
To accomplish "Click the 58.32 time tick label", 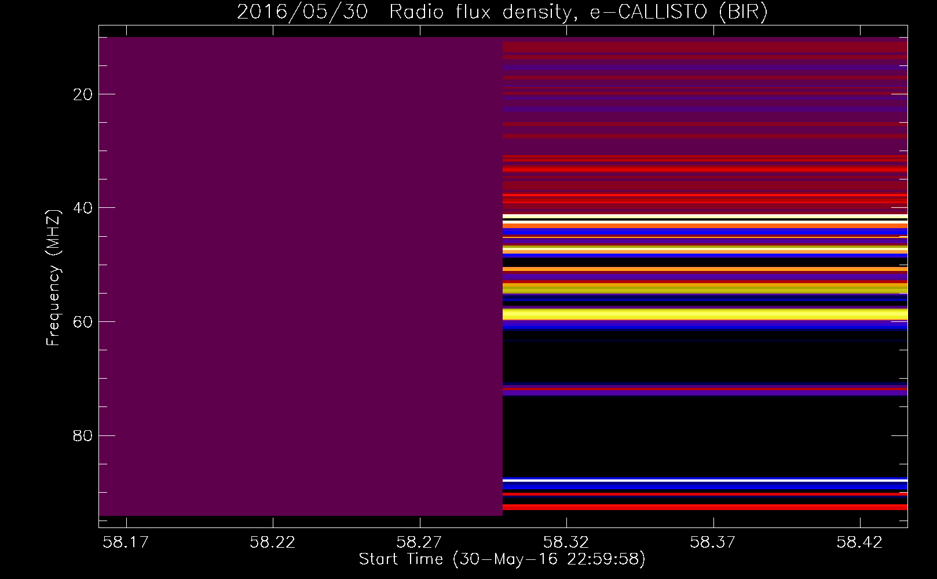I will click(x=566, y=543).
